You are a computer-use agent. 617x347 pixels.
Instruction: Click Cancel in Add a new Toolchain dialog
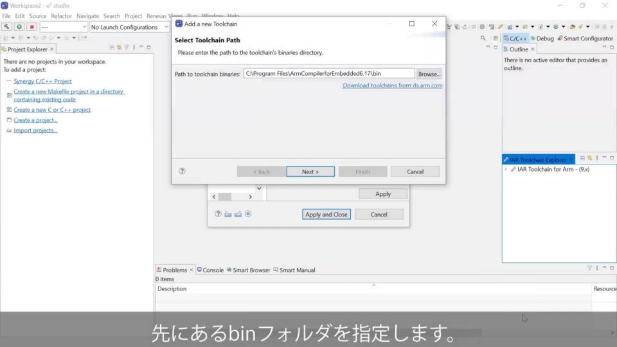click(x=415, y=172)
